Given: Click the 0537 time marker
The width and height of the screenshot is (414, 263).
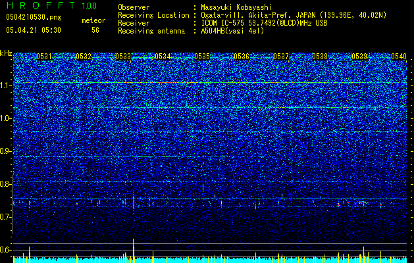Looking at the screenshot, I should pos(281,57).
